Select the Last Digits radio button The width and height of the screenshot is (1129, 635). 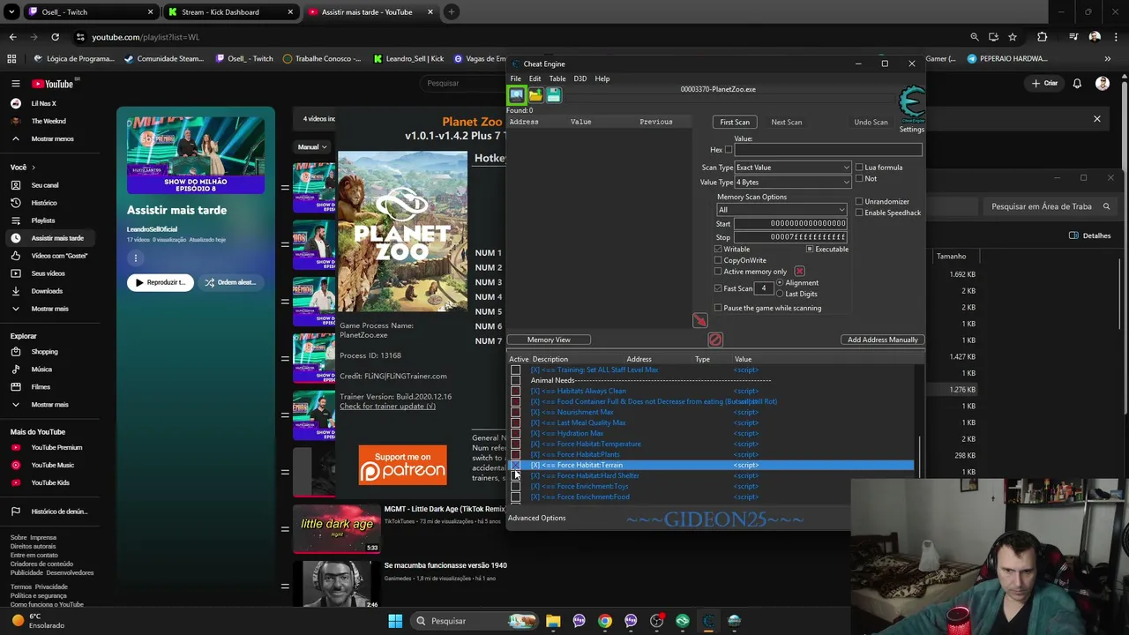[x=780, y=294]
